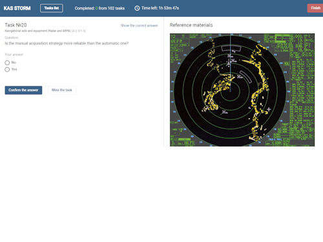Click the large green 12 range readout on radar

(x=172, y=36)
